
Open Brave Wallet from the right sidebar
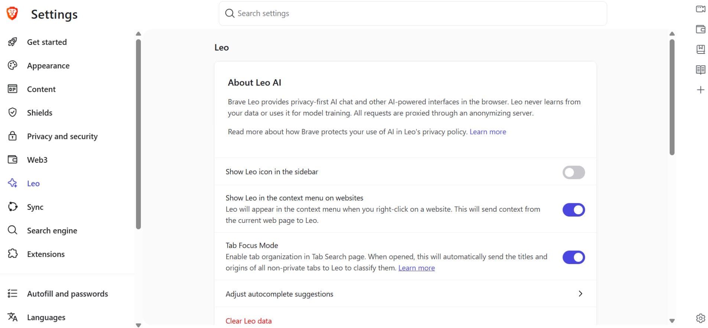[x=700, y=29]
